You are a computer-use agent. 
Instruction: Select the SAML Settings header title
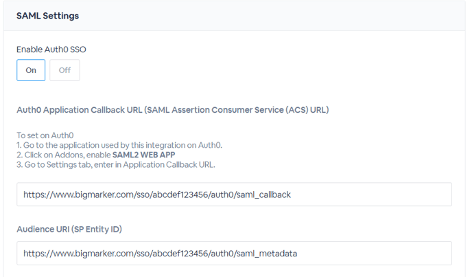pos(47,16)
